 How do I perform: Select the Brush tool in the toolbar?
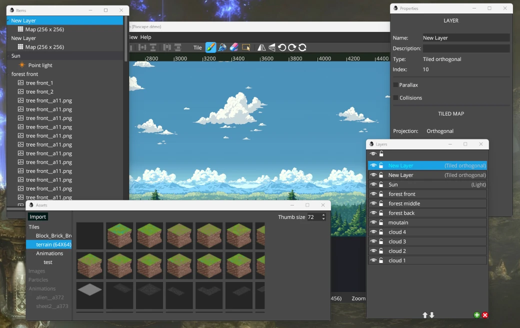click(211, 47)
